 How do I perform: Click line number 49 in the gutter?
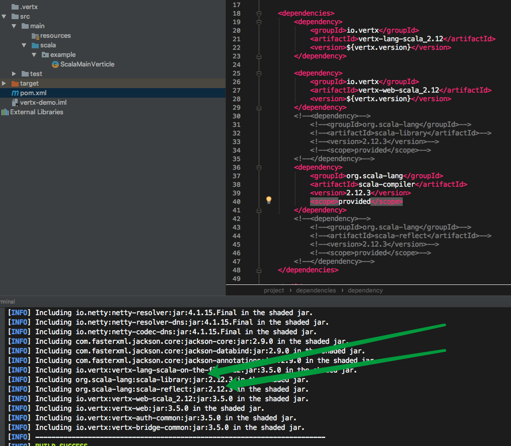point(237,279)
